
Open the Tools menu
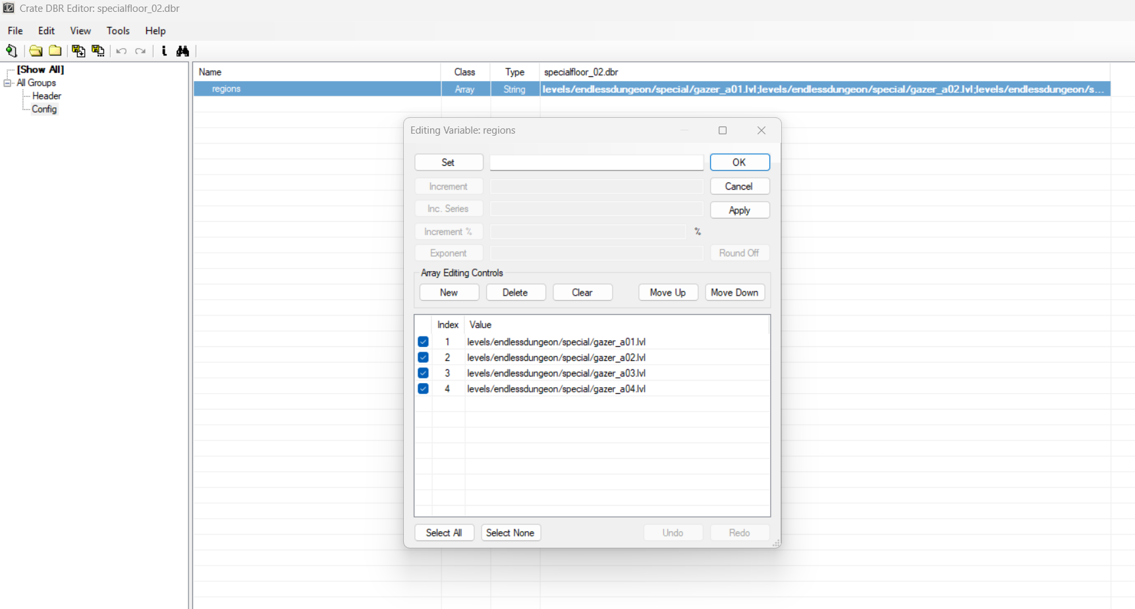[x=118, y=31]
